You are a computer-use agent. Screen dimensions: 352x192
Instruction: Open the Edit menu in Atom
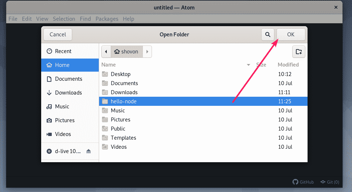click(x=27, y=19)
